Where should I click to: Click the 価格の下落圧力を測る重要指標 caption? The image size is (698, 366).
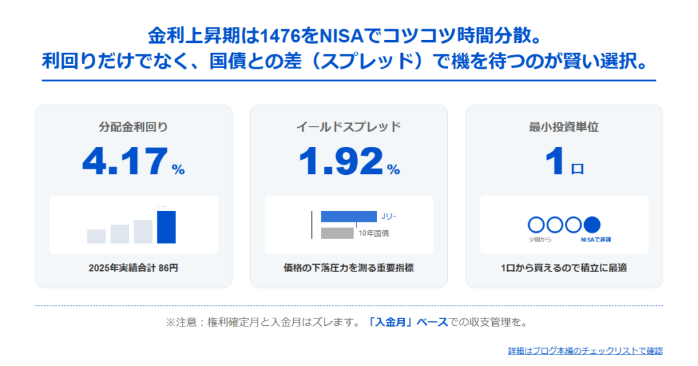coord(349,268)
